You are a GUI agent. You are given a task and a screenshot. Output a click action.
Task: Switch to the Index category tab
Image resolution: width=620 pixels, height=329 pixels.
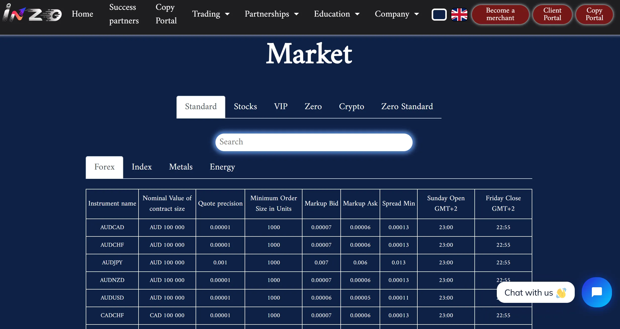point(142,167)
